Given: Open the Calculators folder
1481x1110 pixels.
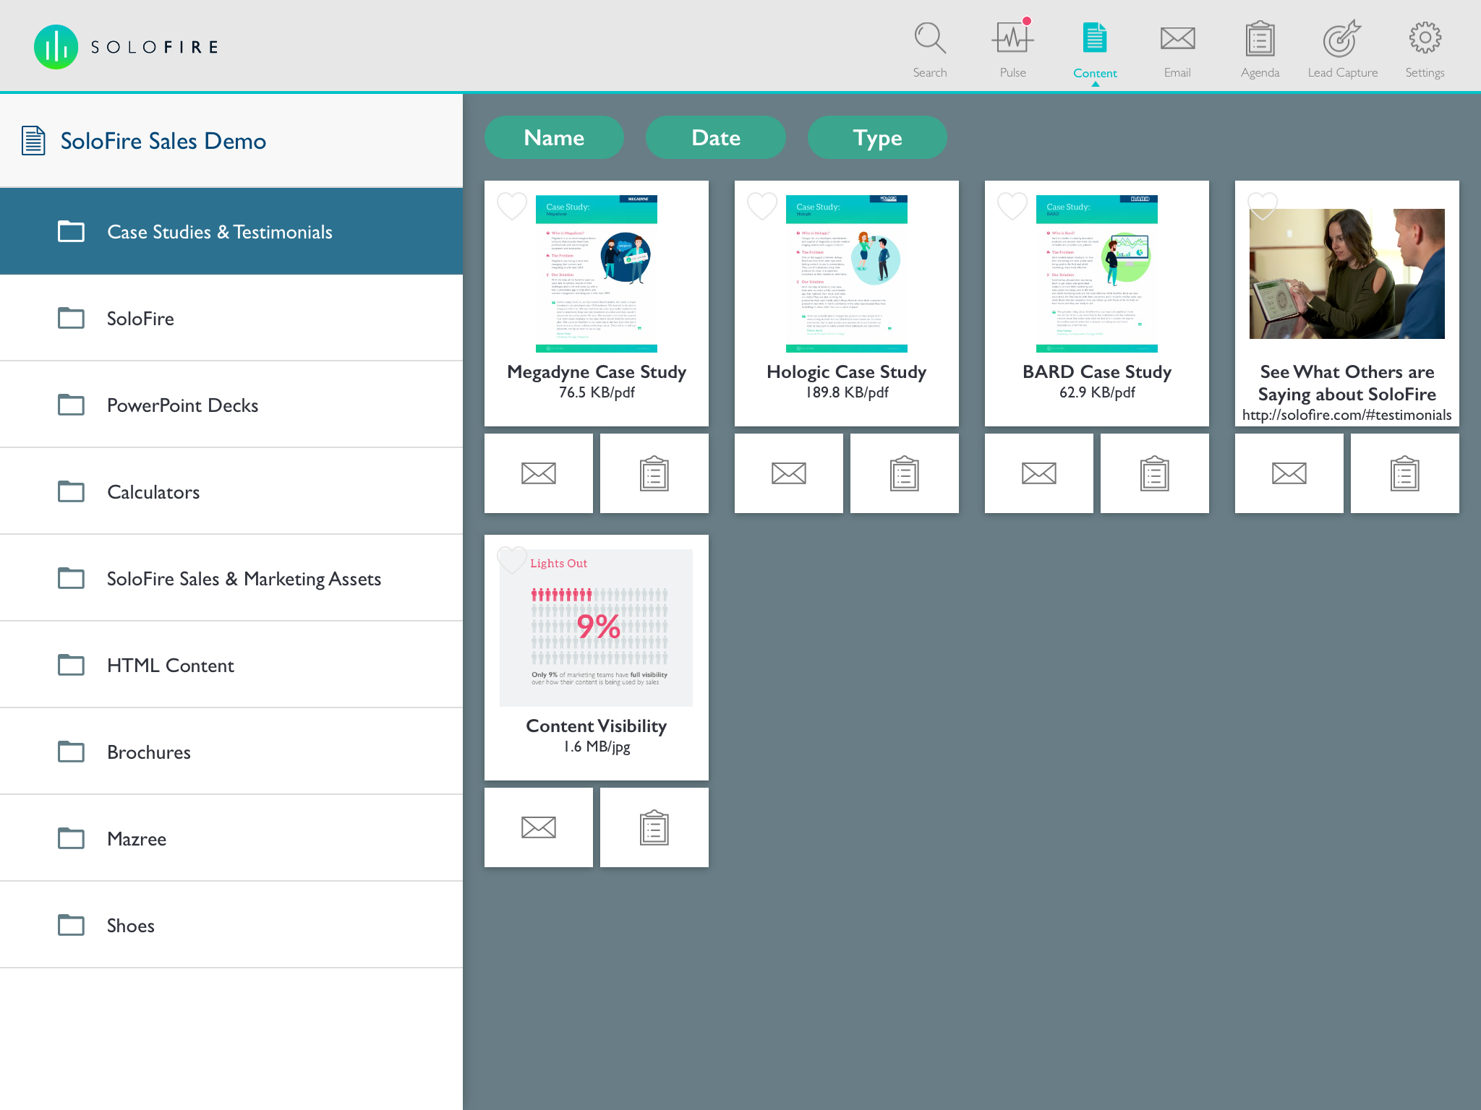Looking at the screenshot, I should click(x=231, y=491).
